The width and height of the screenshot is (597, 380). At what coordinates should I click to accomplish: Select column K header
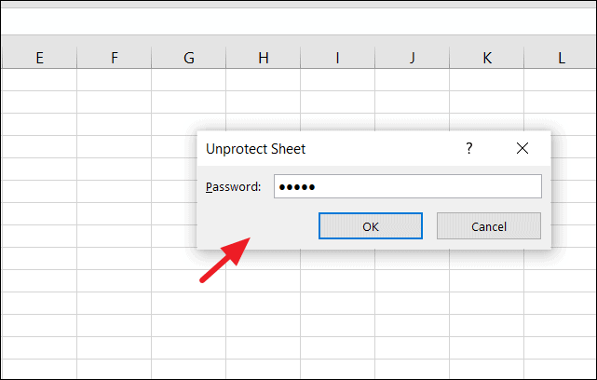tap(486, 58)
